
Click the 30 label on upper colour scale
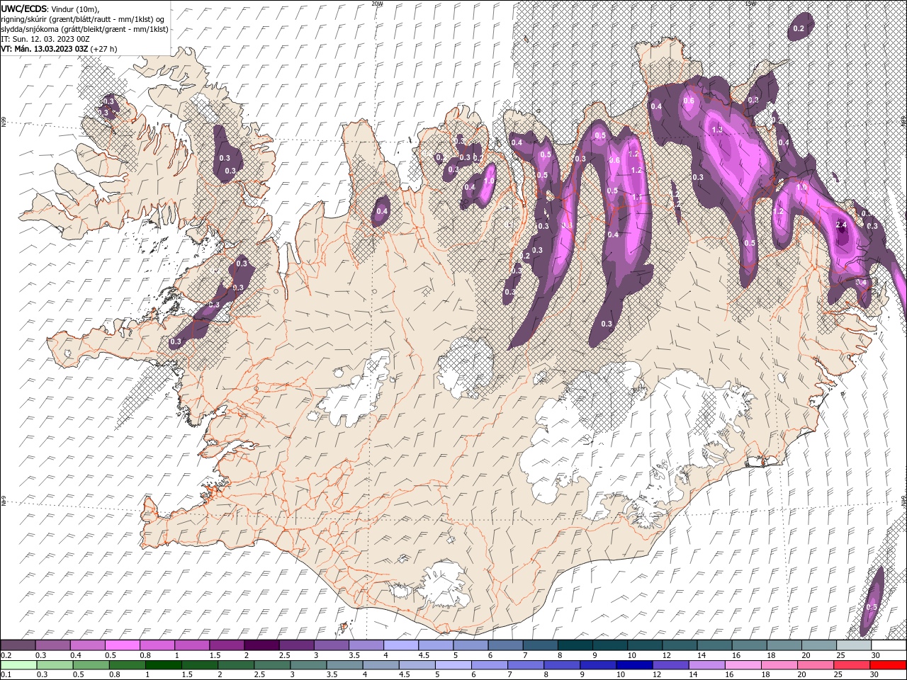877,655
